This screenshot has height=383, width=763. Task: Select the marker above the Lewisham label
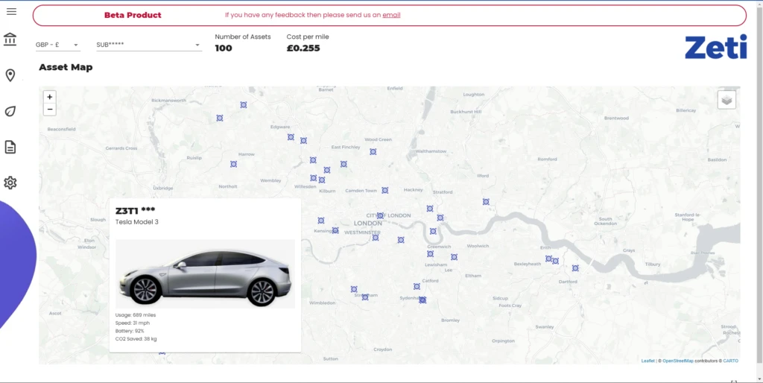point(430,253)
